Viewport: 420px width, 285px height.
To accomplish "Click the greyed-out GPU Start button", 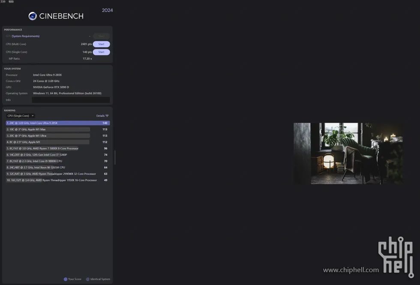I will point(101,36).
